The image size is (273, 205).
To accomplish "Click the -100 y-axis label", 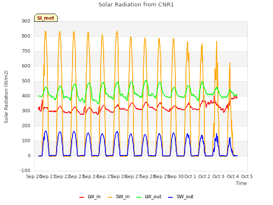I will click(x=25, y=170).
